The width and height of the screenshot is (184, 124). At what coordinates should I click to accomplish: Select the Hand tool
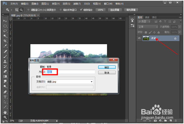[5, 112]
